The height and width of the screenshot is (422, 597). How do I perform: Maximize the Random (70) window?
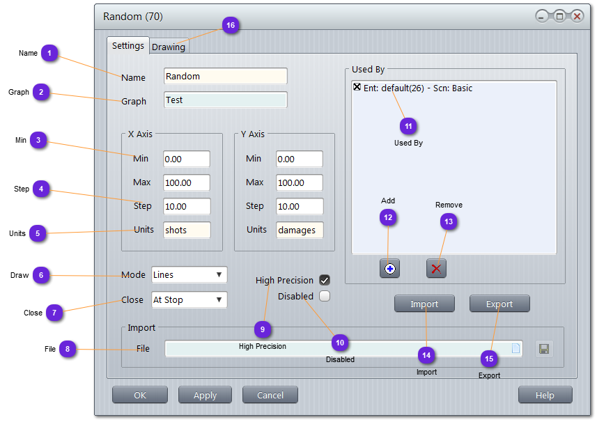[559, 16]
